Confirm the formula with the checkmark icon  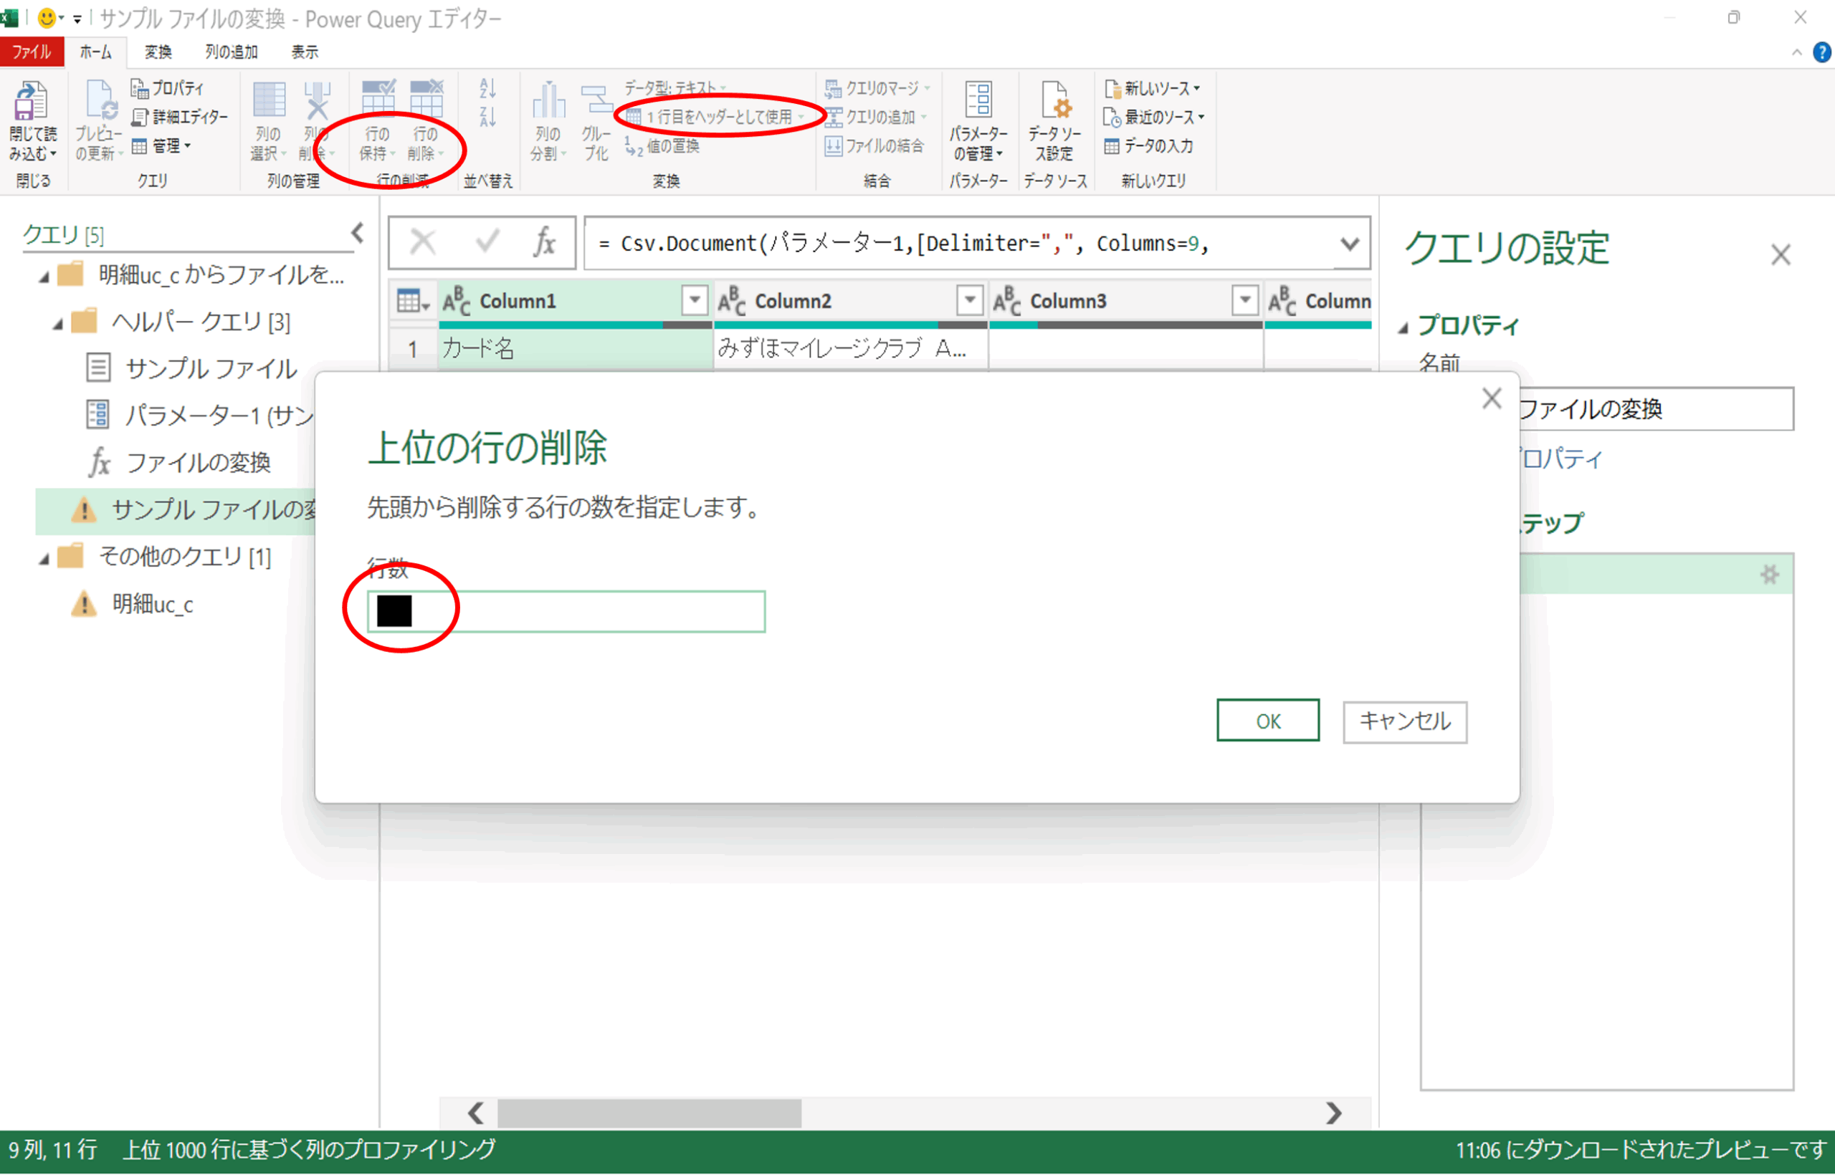click(x=487, y=243)
